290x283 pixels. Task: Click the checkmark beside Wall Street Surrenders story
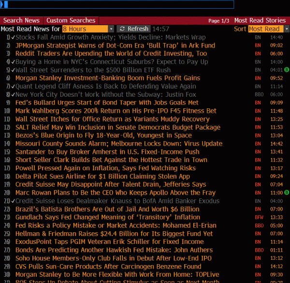[13, 70]
